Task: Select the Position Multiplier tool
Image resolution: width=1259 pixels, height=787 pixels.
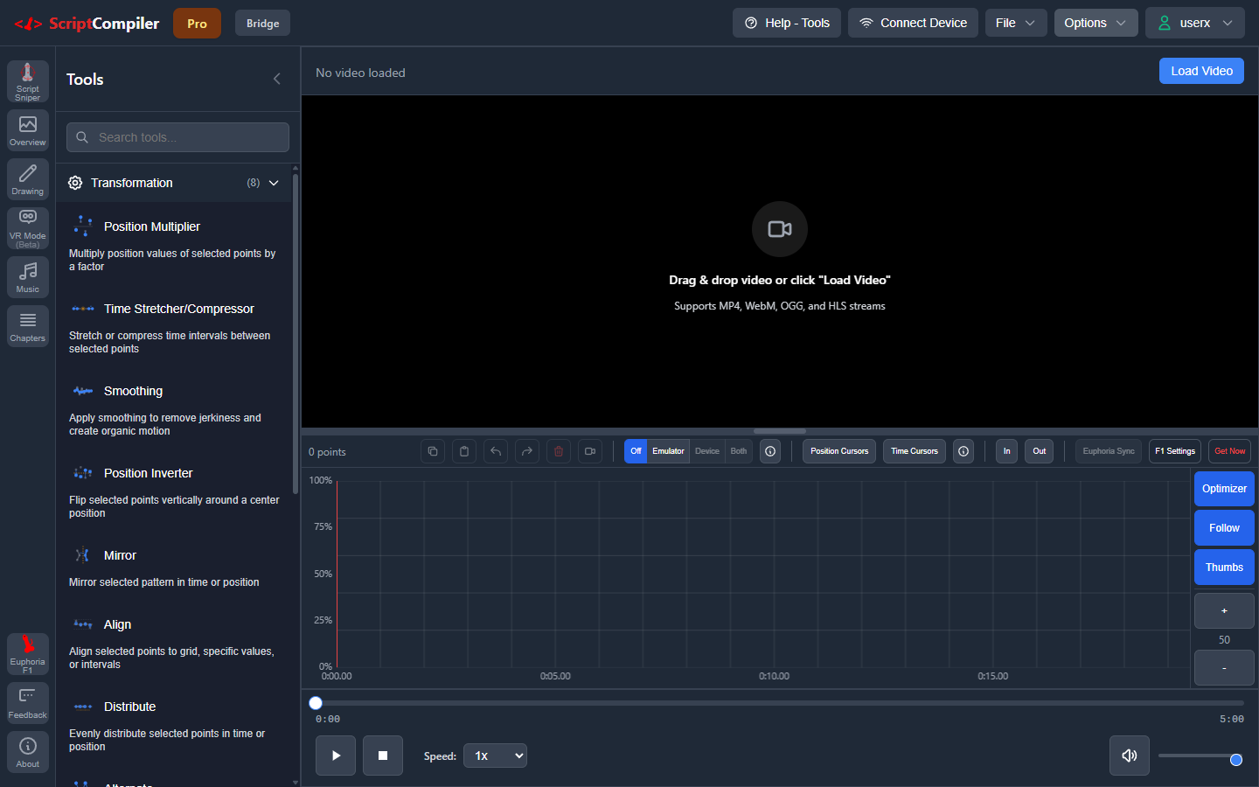Action: pos(173,245)
